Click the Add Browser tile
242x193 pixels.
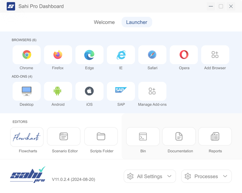point(215,55)
